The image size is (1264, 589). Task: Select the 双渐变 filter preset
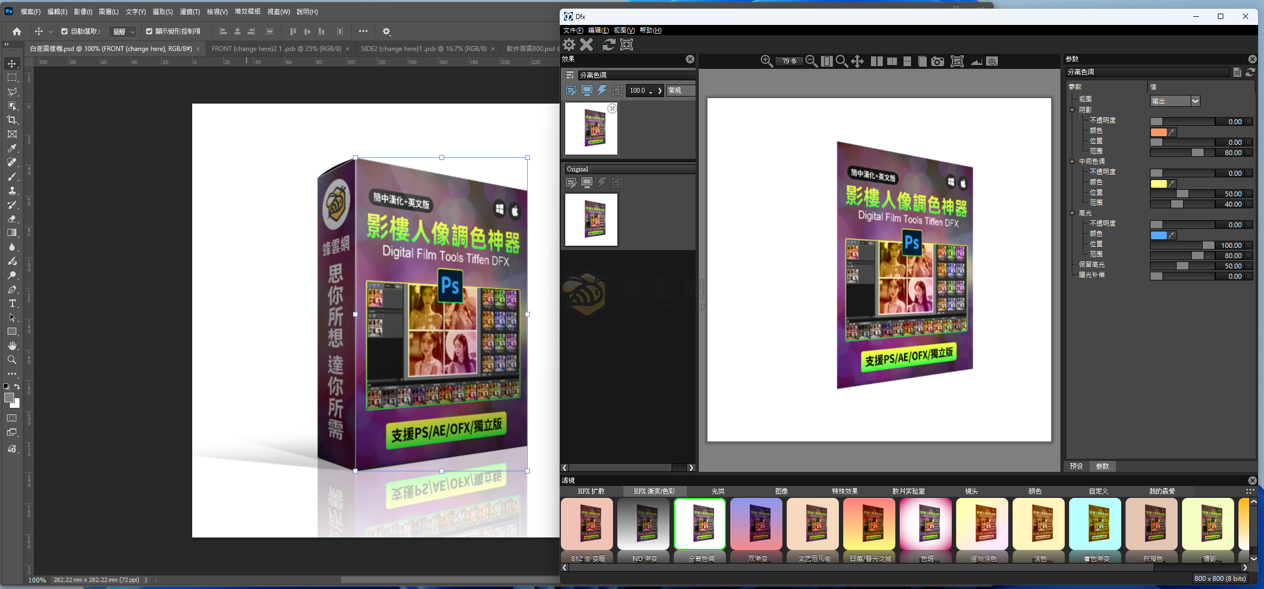tap(756, 530)
